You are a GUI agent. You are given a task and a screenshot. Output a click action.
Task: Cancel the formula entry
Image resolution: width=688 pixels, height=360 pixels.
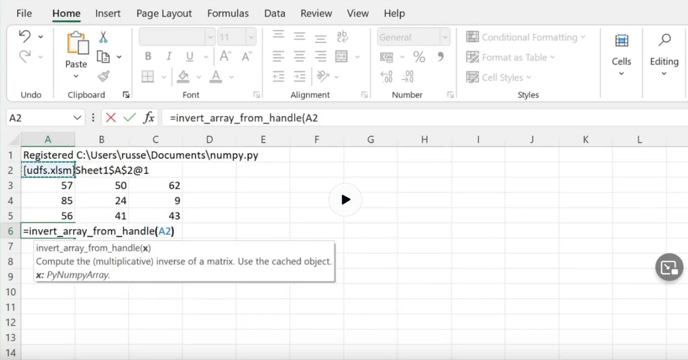point(111,118)
